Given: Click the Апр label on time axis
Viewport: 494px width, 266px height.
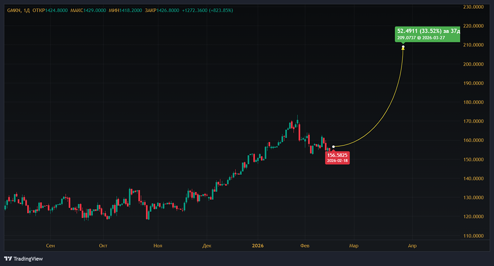Looking at the screenshot, I should 412,245.
